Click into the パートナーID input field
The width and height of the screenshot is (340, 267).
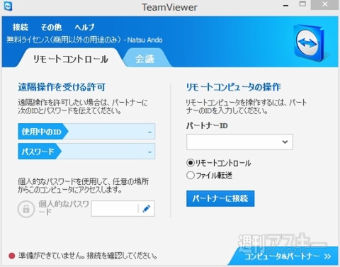(239, 142)
